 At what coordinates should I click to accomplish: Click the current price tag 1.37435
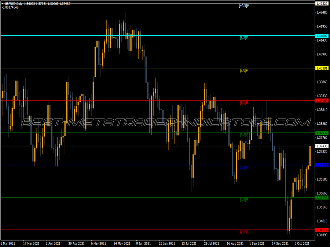322,146
